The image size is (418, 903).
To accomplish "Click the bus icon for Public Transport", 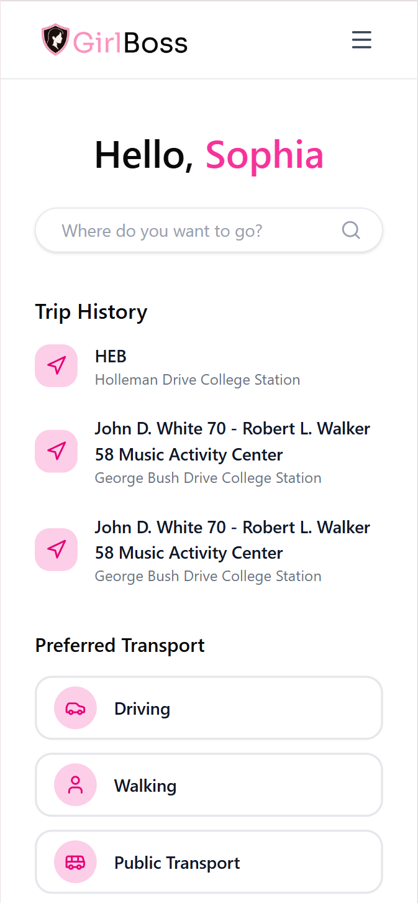I will pos(75,863).
